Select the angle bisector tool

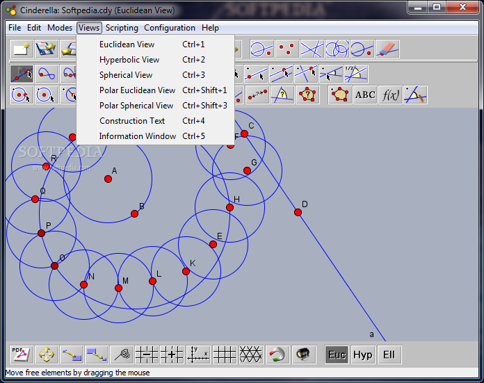[x=356, y=74]
